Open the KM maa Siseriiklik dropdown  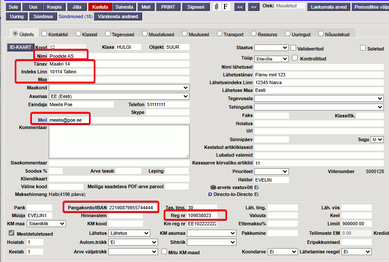point(46,224)
